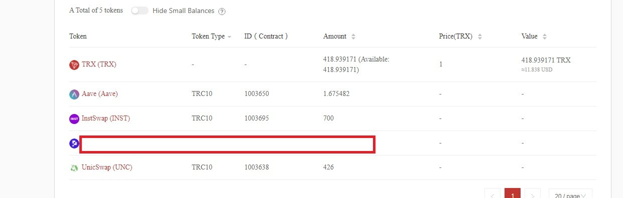The width and height of the screenshot is (623, 198).
Task: Click the TRC10 type in the UnicSwap row
Action: 202,167
